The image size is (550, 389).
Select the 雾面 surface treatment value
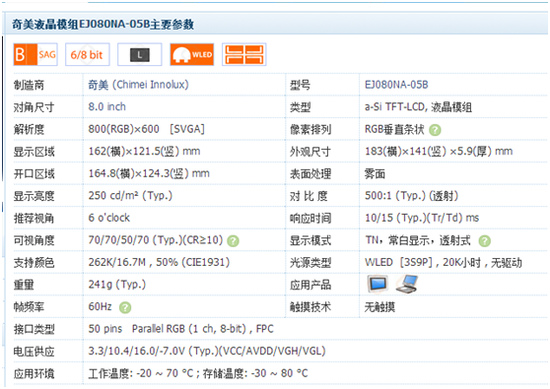[375, 174]
